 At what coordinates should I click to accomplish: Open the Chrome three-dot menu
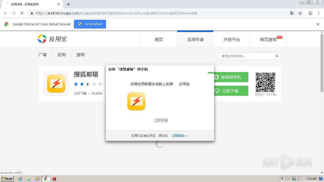pyautogui.click(x=319, y=13)
